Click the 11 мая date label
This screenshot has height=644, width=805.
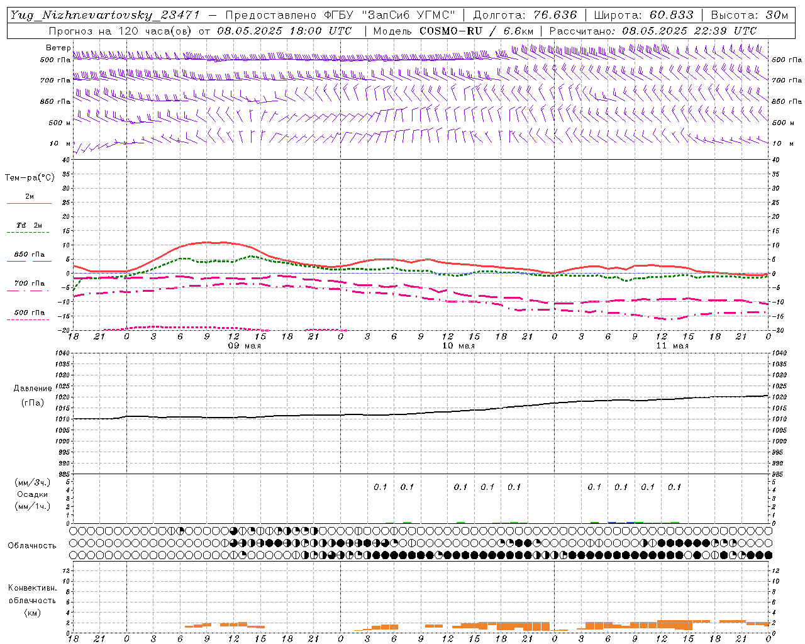coord(672,346)
